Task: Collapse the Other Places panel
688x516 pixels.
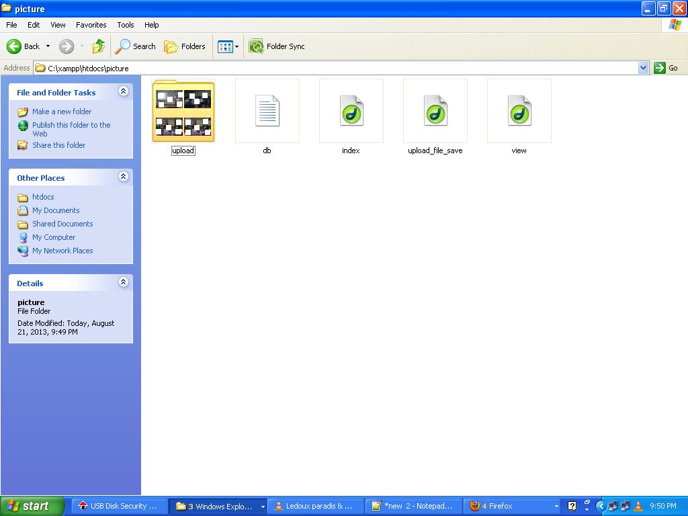Action: [x=124, y=177]
